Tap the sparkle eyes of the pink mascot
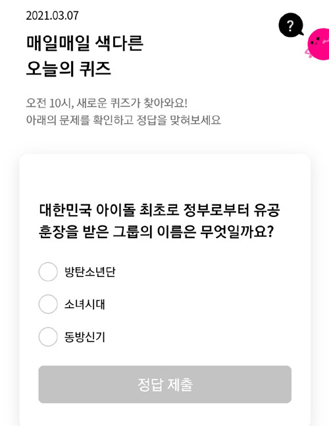 pyautogui.click(x=315, y=42)
